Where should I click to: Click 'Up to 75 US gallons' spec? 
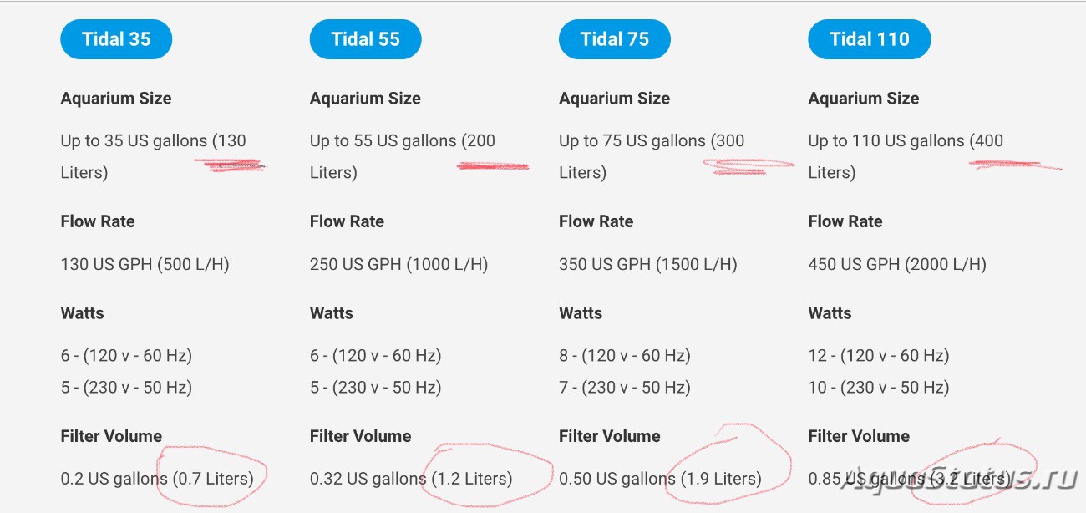[632, 141]
